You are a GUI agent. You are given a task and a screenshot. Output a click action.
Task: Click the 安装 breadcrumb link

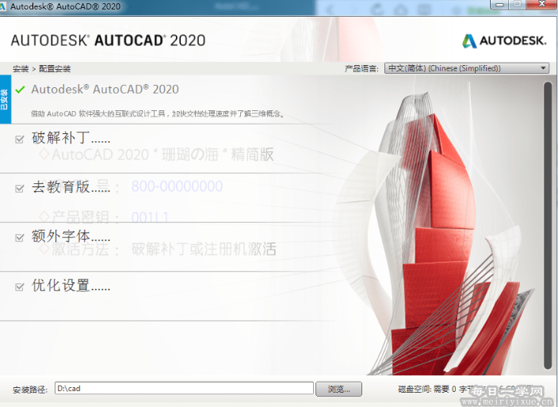click(21, 69)
